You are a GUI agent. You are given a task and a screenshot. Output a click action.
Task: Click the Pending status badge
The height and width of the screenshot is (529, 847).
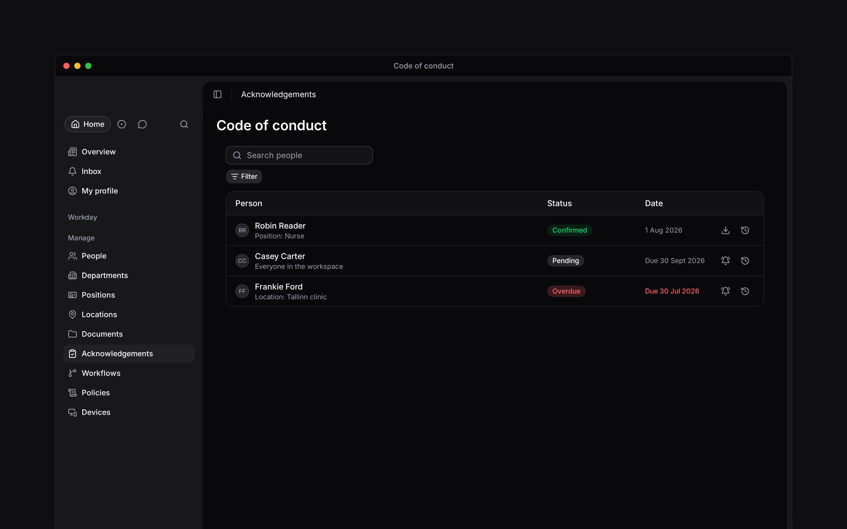click(566, 261)
